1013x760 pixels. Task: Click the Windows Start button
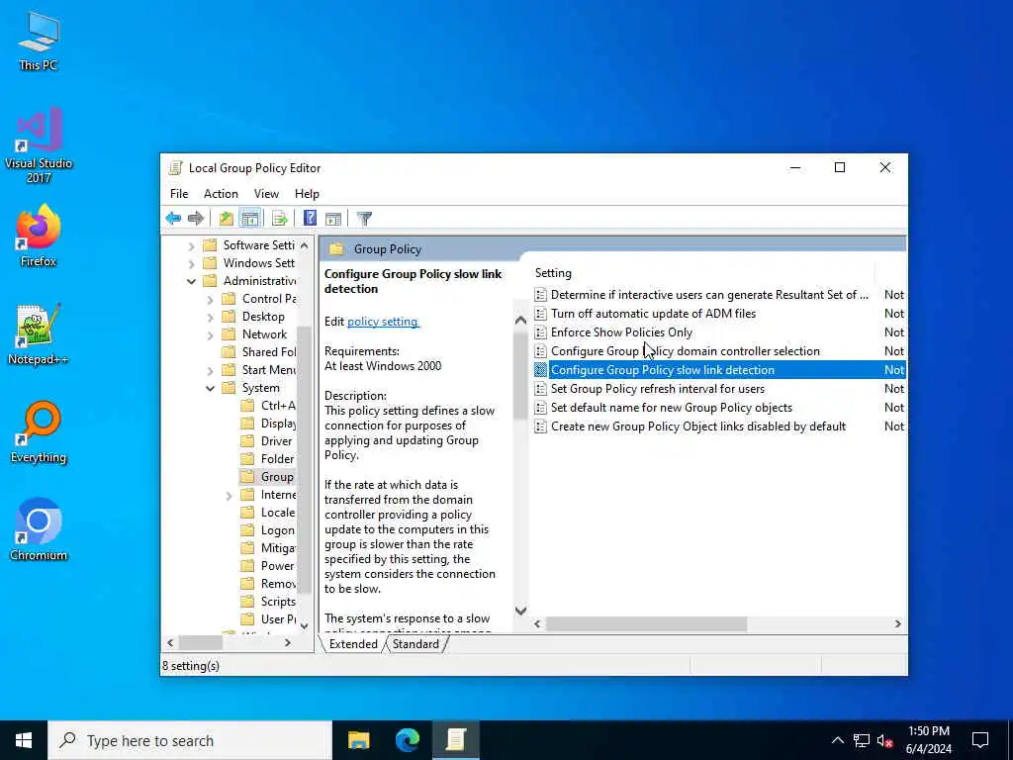pyautogui.click(x=24, y=740)
